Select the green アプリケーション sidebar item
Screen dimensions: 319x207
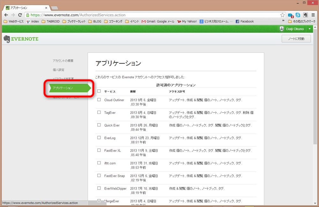tap(70, 88)
